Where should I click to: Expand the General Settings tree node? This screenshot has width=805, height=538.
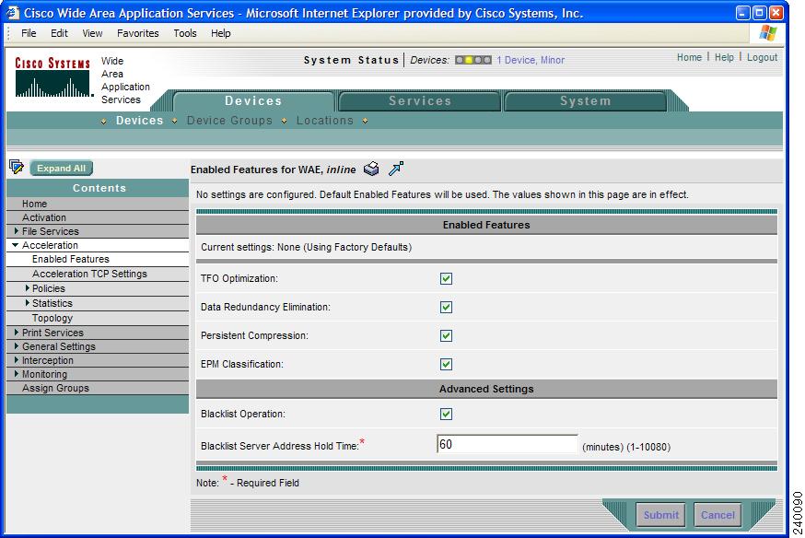[17, 346]
